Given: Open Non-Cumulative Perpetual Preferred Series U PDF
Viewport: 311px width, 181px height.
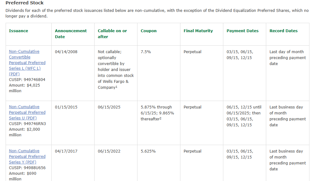Looking at the screenshot, I should (27, 112).
